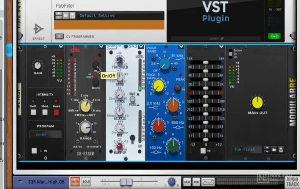
Task: Open the graphic EQ module dropdown arrow
Action: pos(221,46)
